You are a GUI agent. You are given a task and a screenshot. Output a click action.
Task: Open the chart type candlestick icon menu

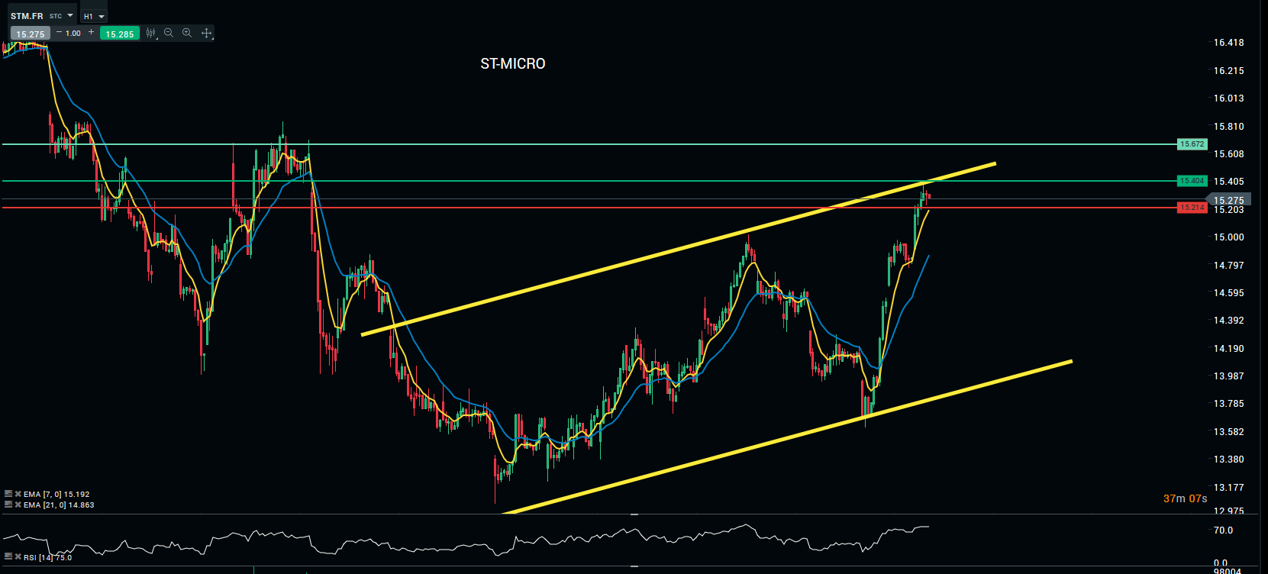click(x=151, y=33)
